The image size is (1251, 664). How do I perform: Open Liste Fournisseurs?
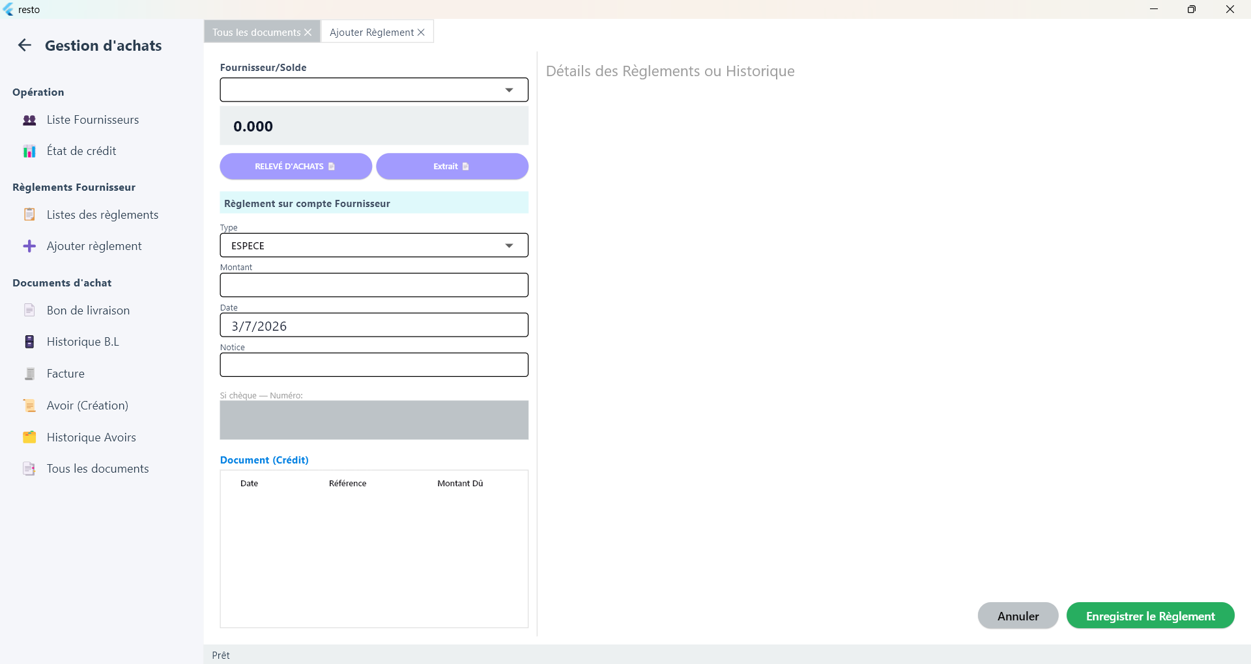pyautogui.click(x=93, y=120)
